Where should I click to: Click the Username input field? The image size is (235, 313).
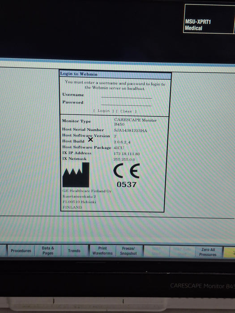126,95
